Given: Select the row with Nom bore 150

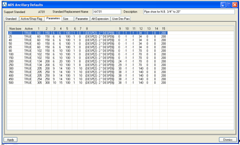Looking at the screenshot, I should point(88,58).
